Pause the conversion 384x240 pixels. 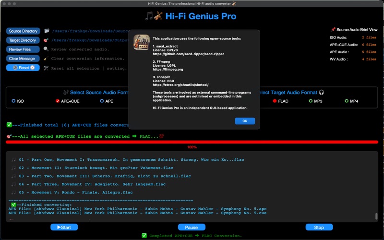(x=192, y=227)
